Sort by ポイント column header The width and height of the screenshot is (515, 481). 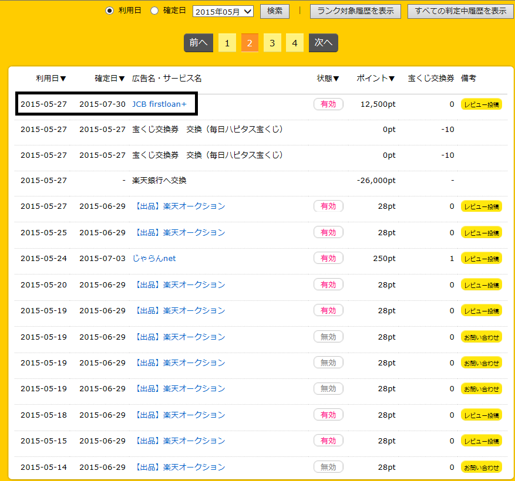click(376, 79)
